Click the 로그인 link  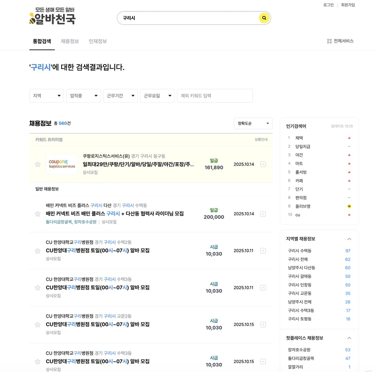tap(328, 5)
